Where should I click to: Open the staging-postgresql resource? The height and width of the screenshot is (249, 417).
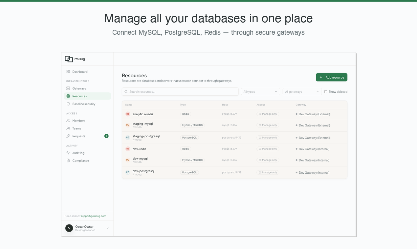[146, 136]
